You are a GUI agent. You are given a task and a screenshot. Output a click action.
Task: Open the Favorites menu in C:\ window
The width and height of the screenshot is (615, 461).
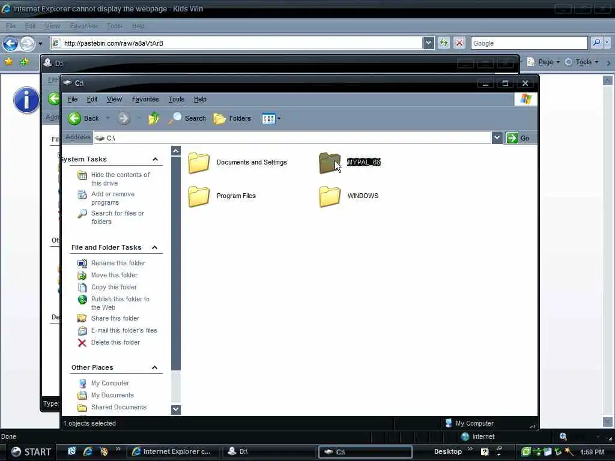click(x=145, y=99)
